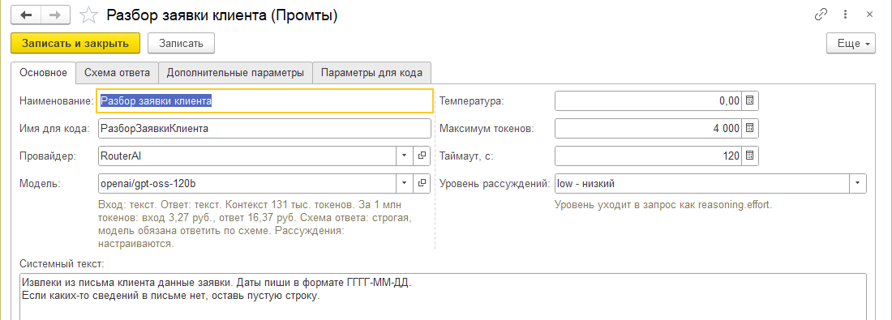Click the Максимум токенов label
892x320 pixels.
(x=487, y=129)
